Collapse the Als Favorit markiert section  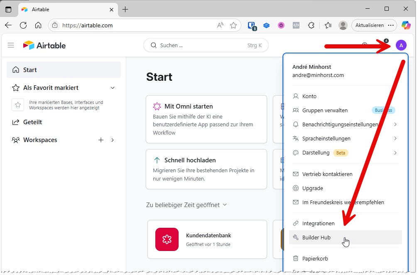click(x=113, y=88)
